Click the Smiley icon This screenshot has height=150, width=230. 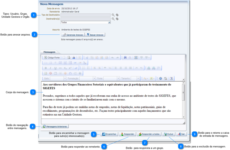click(x=65, y=73)
